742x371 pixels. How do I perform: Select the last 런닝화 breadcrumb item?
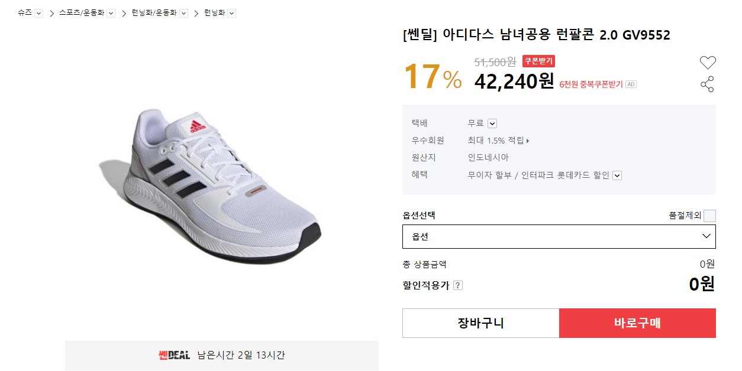[214, 12]
